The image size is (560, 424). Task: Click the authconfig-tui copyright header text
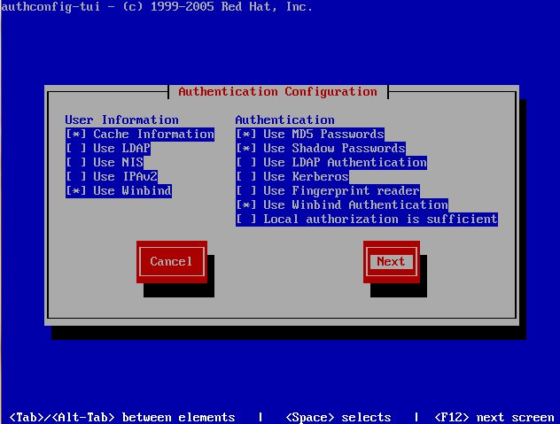point(157,7)
